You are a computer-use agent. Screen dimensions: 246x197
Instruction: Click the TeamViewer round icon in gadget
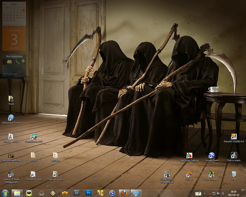[23, 61]
